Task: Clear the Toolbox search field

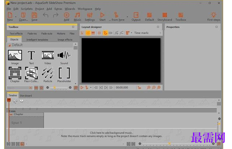Action: [31, 88]
